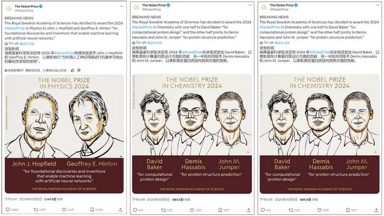The width and height of the screenshot is (384, 216).
Task: Like the Physics 2024 prize tweet
Action: tap(64, 210)
